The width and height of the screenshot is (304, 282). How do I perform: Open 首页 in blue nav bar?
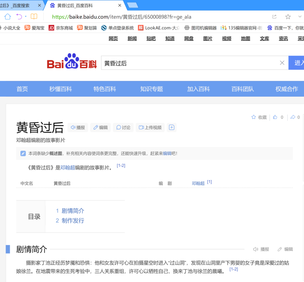pos(22,89)
